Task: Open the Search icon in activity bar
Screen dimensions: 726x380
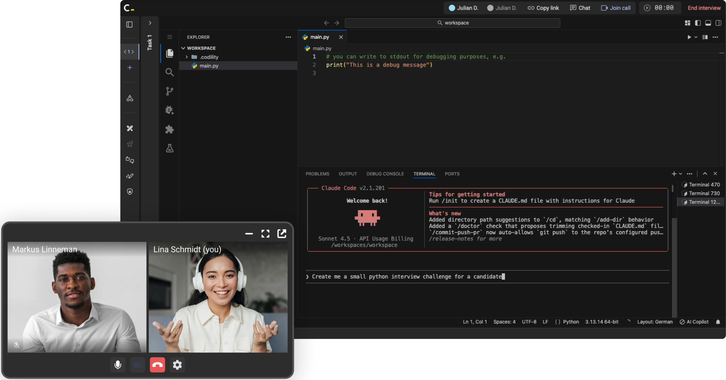Action: tap(170, 72)
